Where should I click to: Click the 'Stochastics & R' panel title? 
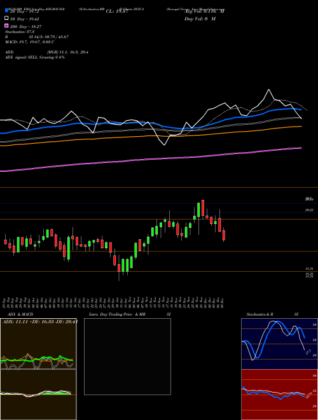point(260,314)
